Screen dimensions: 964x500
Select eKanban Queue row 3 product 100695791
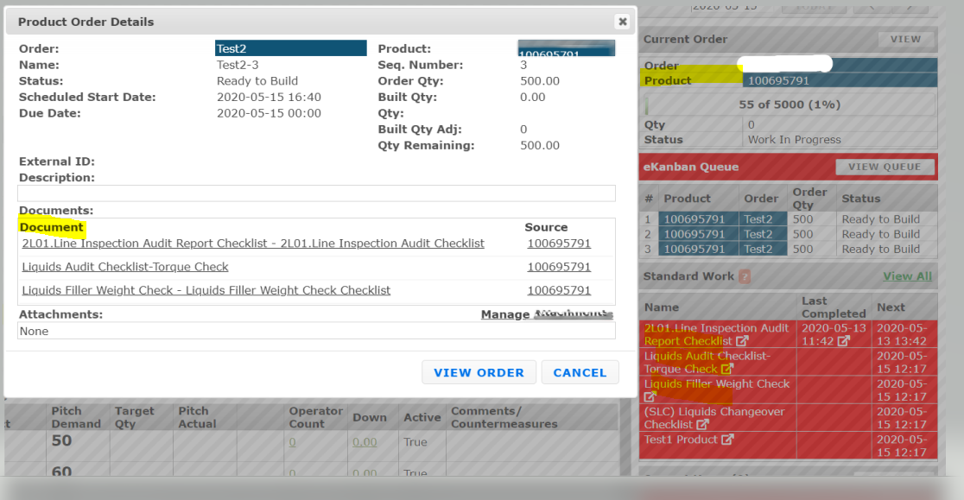[699, 249]
